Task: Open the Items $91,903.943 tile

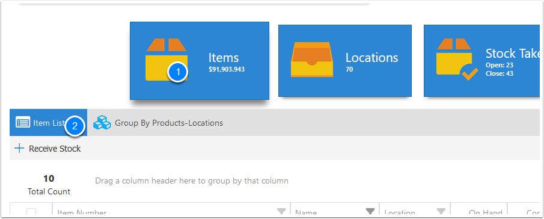Action: pos(200,61)
